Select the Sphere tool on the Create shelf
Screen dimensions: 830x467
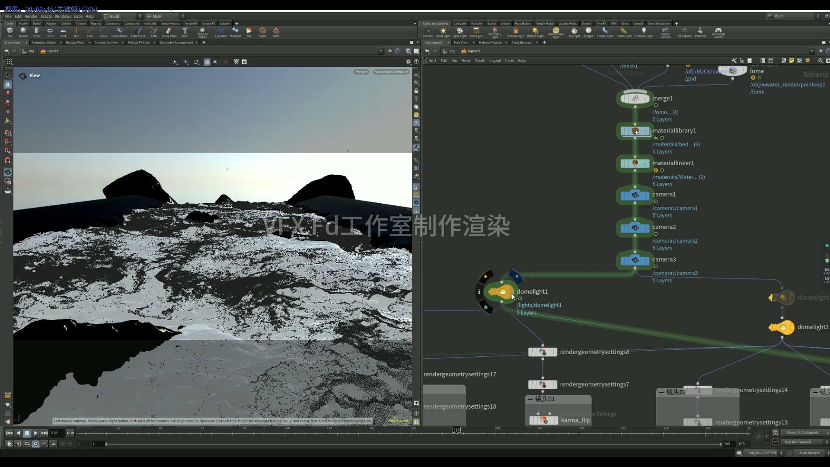[23, 31]
